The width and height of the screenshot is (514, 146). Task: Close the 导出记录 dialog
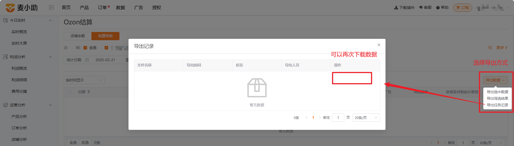379,45
